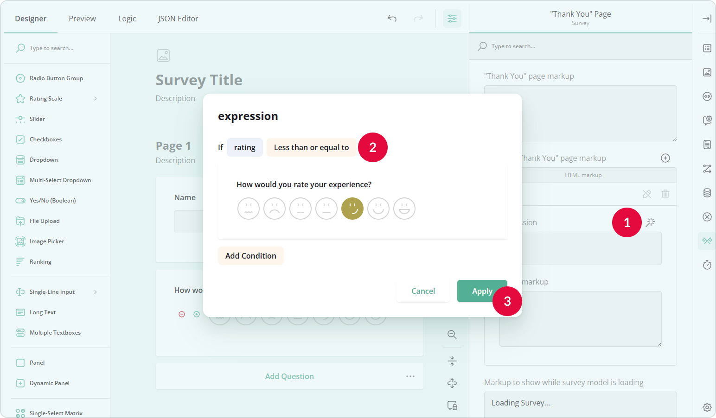Collapse the property grid with the arrow icon

coord(707,19)
